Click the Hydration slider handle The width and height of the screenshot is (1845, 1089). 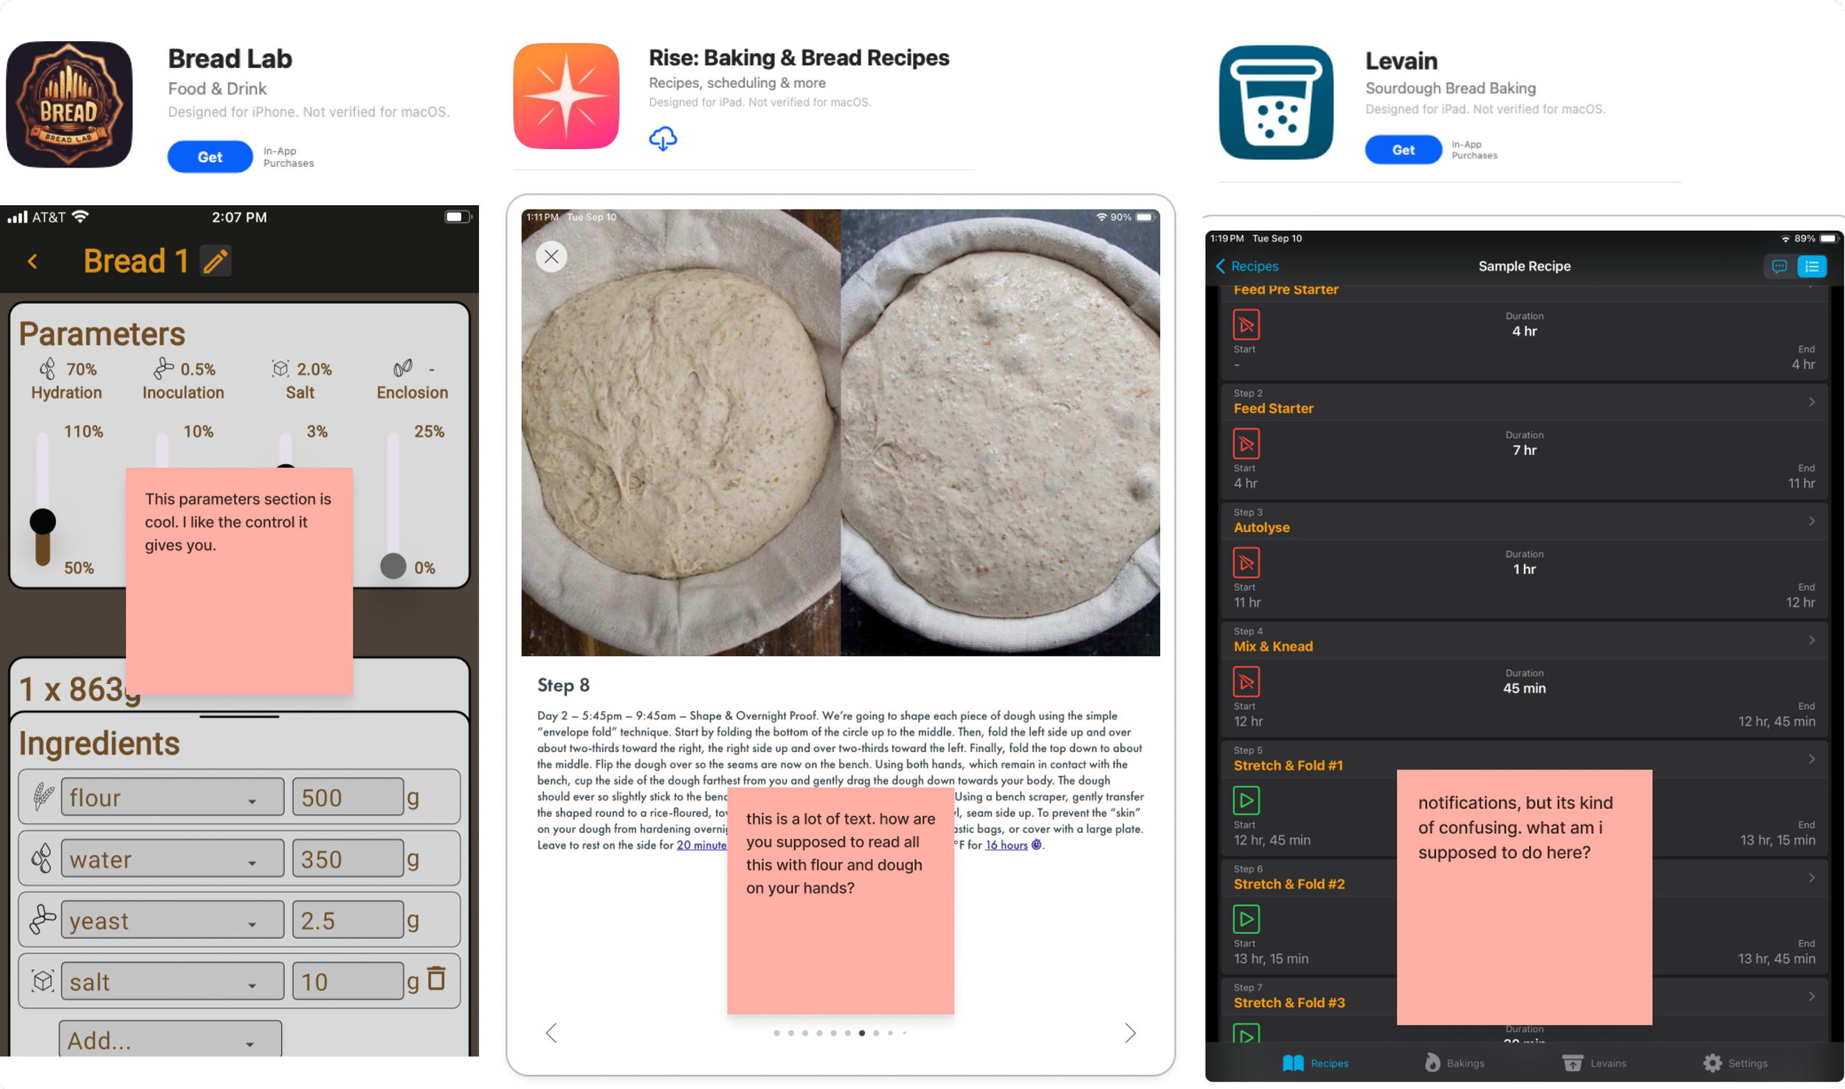coord(43,522)
